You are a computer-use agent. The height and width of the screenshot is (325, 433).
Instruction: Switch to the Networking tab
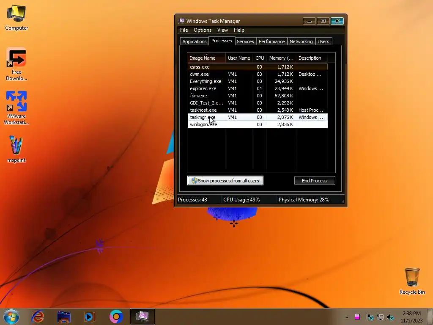tap(301, 41)
